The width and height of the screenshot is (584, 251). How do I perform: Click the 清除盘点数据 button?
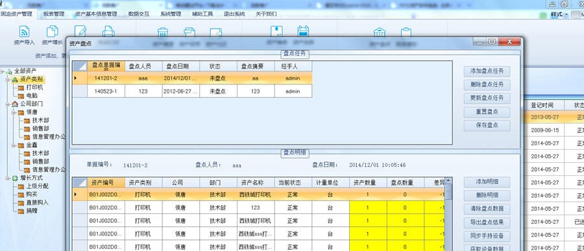point(487,209)
